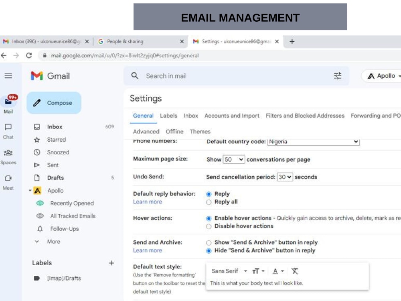
Task: Click Learn more under Default reply behavior
Action: (x=147, y=202)
